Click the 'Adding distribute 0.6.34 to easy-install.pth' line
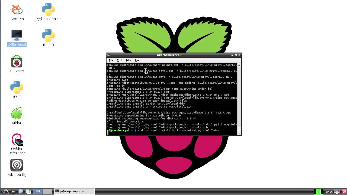This screenshot has width=347, height=195. [x=147, y=101]
